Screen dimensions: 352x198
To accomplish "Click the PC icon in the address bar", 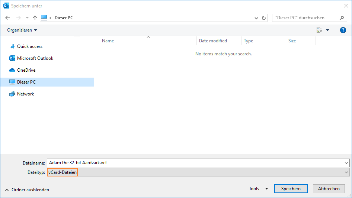I will (x=44, y=18).
